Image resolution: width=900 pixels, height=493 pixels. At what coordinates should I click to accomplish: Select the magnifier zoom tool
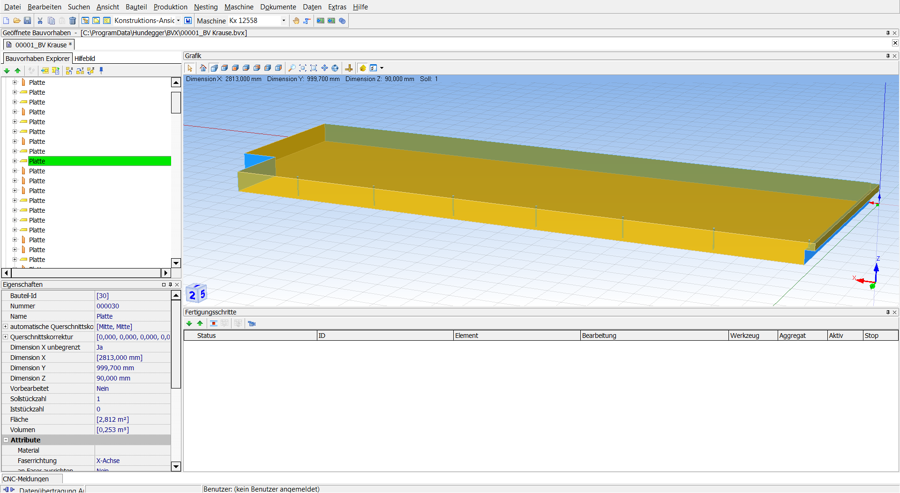[x=292, y=68]
